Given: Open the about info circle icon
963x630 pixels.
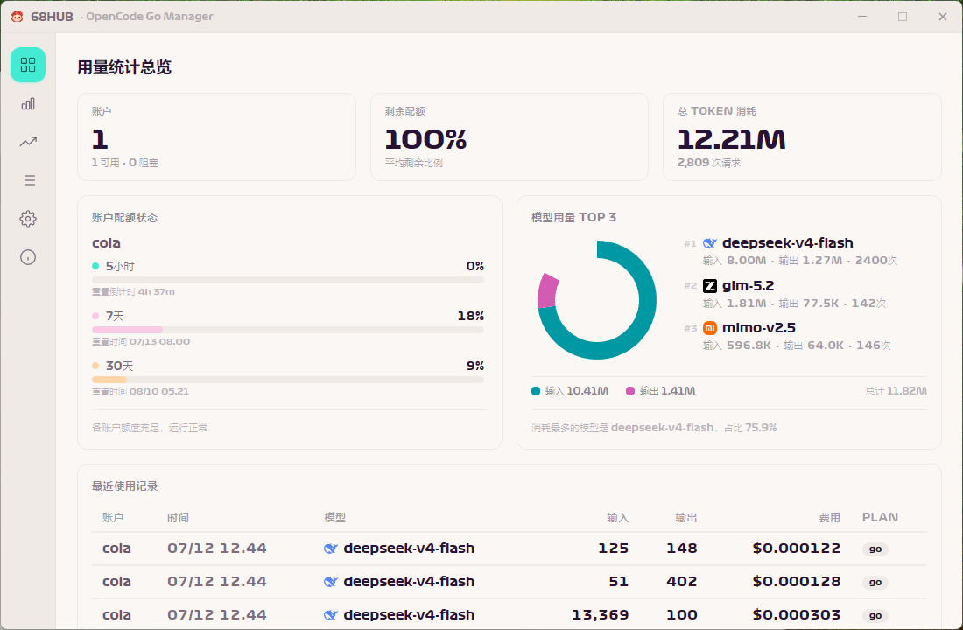Looking at the screenshot, I should pyautogui.click(x=28, y=257).
